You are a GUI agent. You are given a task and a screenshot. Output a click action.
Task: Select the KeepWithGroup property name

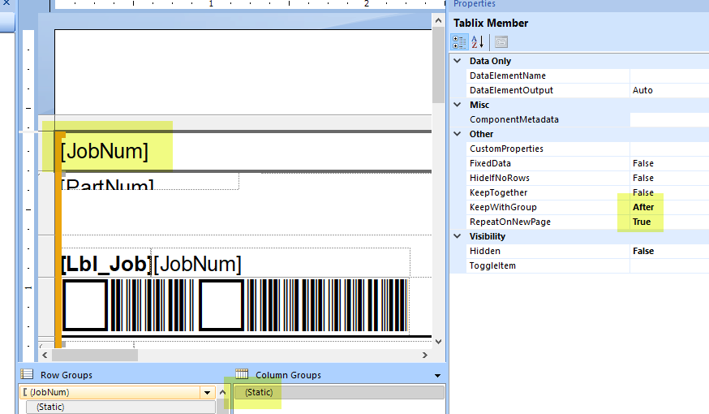503,207
